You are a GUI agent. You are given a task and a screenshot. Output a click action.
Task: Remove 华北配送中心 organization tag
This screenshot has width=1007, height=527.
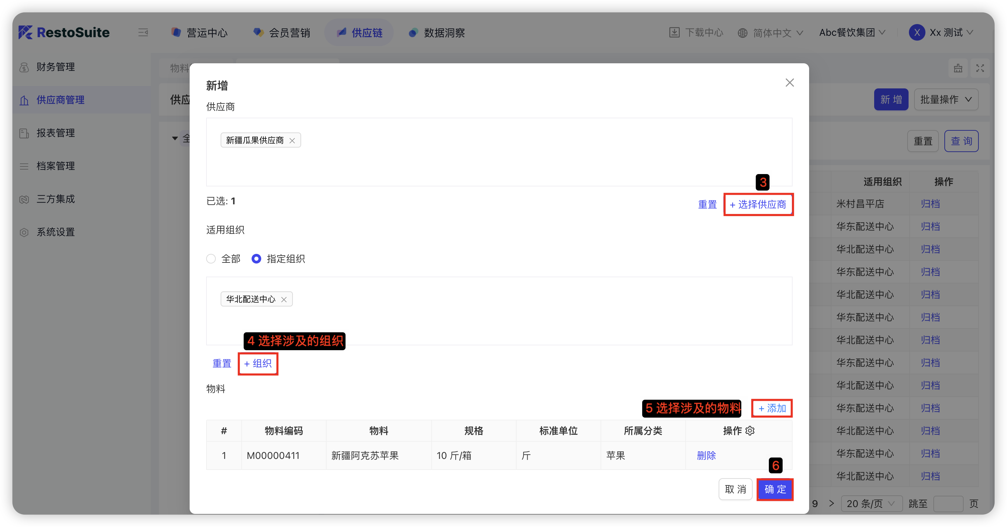pos(284,300)
